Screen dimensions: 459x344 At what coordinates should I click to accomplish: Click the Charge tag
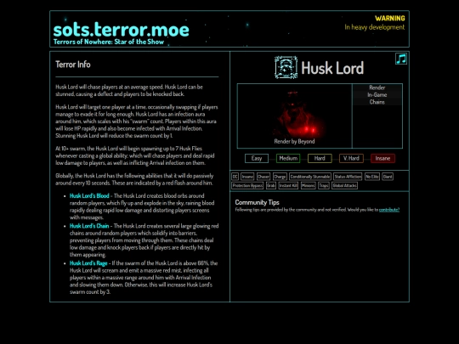[x=280, y=177]
